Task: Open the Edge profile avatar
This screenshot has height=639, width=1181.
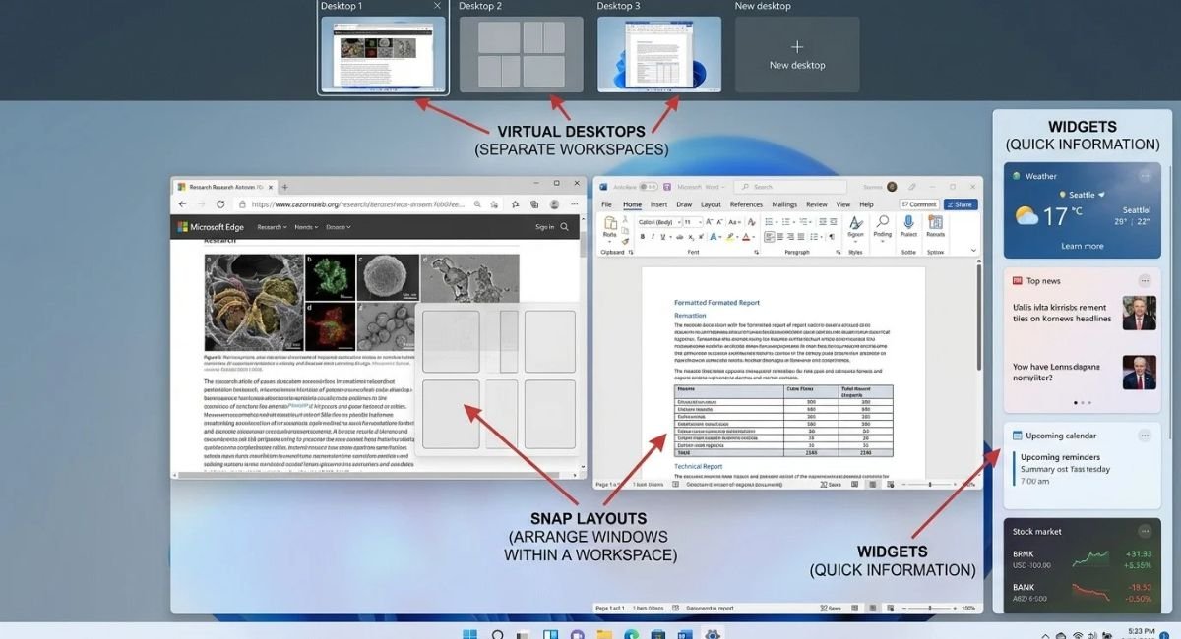Action: pyautogui.click(x=554, y=204)
